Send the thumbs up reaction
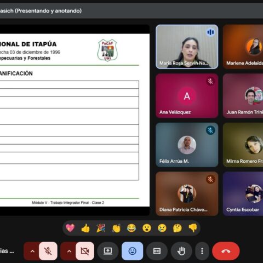 tap(85, 228)
